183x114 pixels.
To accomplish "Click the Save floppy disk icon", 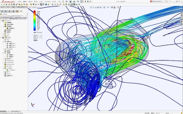I will click(70, 2).
